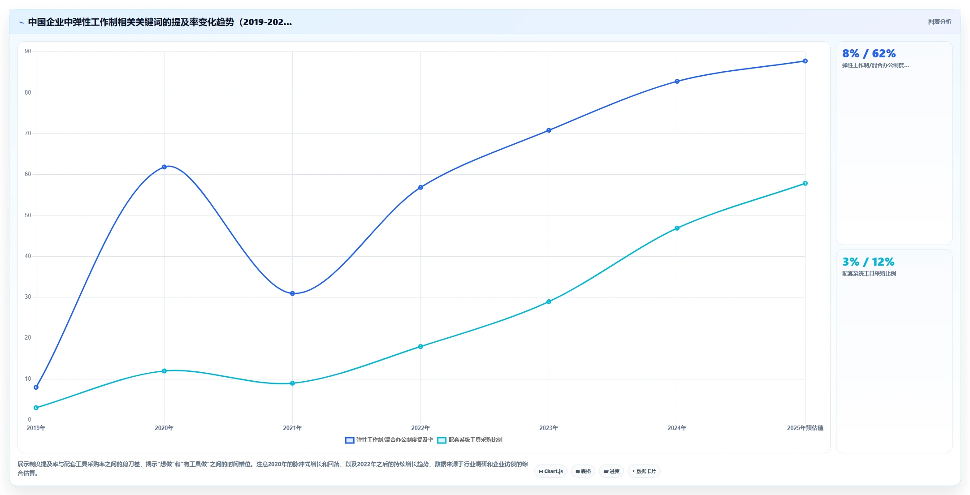Click the chart icon beside the title
Image resolution: width=970 pixels, height=495 pixels.
tap(21, 22)
